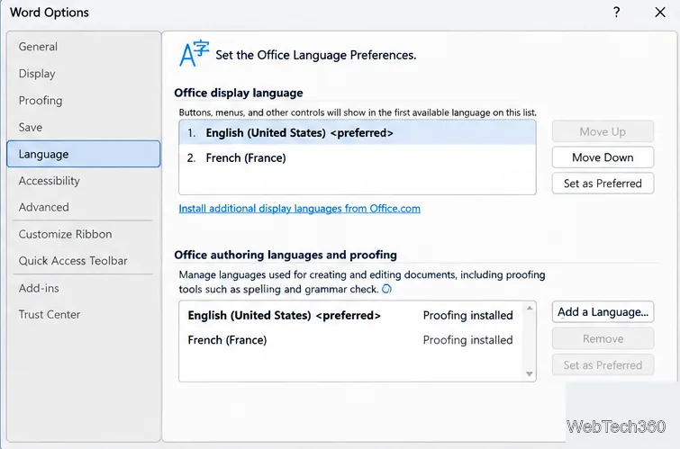Click Proofing installed status for English (United States)
The width and height of the screenshot is (680, 449).
pos(468,315)
